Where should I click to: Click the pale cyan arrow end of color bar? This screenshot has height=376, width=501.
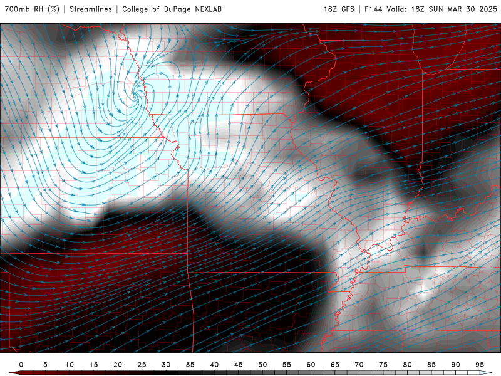pos(487,373)
